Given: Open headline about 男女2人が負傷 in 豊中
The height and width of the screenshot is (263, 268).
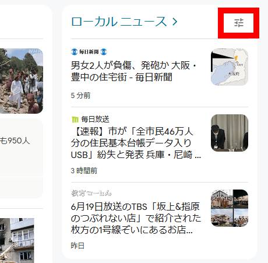Looking at the screenshot, I should (x=133, y=71).
